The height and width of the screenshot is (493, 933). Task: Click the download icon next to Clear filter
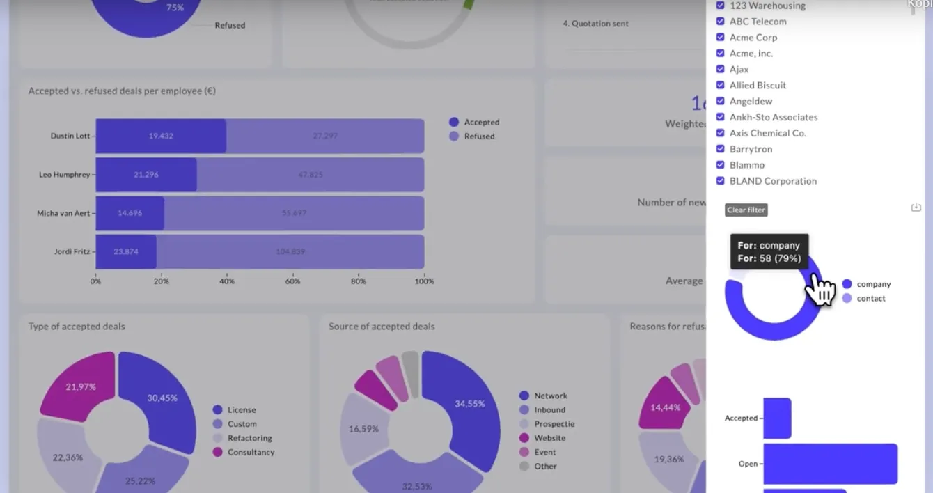(916, 208)
